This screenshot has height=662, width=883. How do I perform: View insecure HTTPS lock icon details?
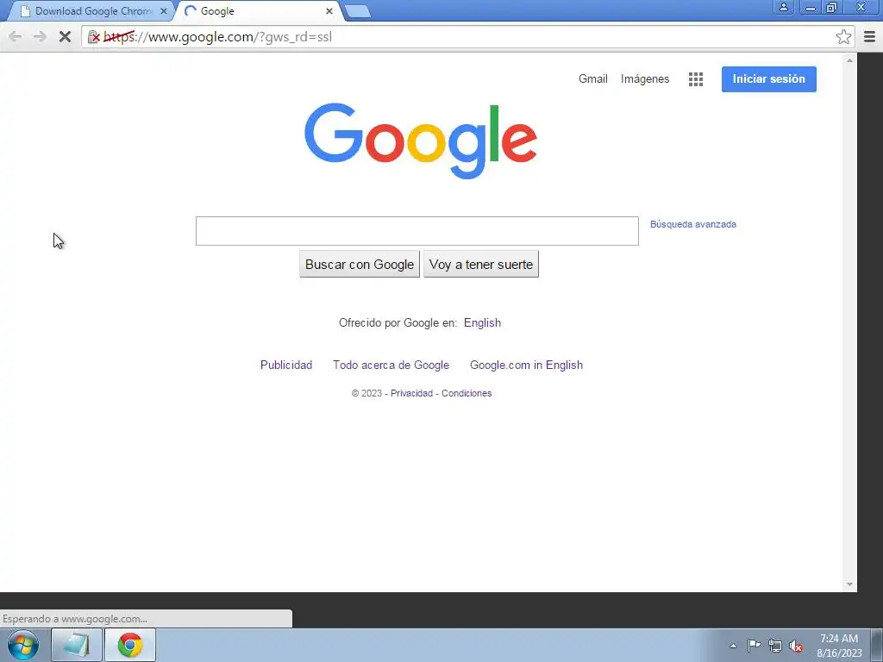pos(94,37)
